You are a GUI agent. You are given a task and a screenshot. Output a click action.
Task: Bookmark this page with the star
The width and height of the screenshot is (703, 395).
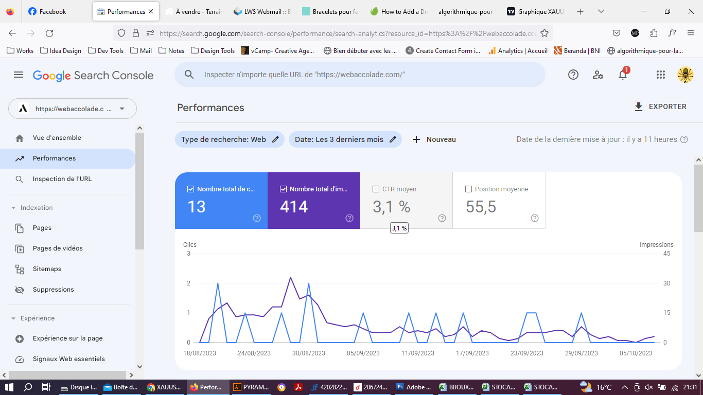pyautogui.click(x=544, y=33)
